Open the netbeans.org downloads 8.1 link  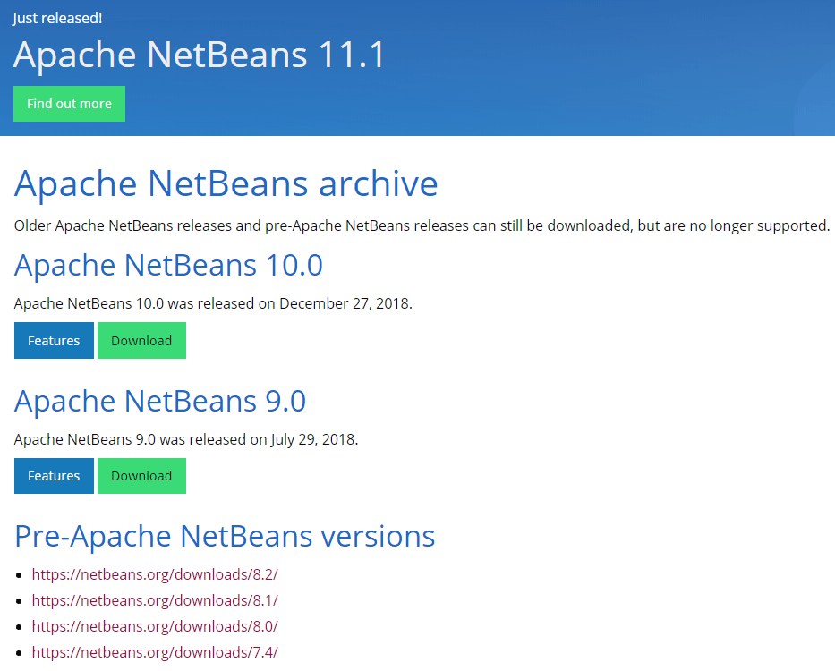[x=161, y=600]
